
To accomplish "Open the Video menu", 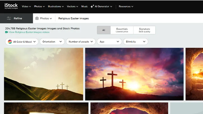I will point(26,6).
